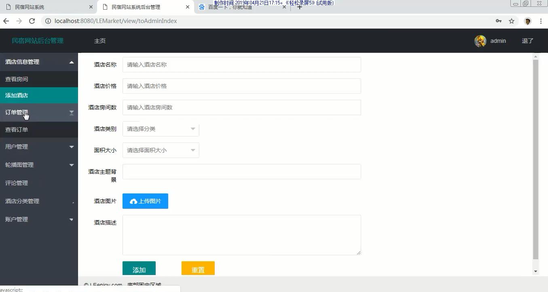This screenshot has width=548, height=292.
Task: Expand the 账户管理 menu
Action: coord(39,219)
